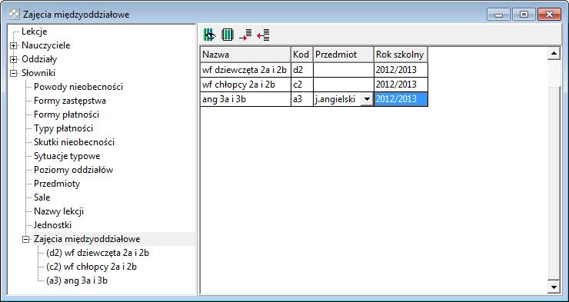The width and height of the screenshot is (569, 302).
Task: Click Rok szkolny cell in d2 row
Action: click(x=401, y=70)
